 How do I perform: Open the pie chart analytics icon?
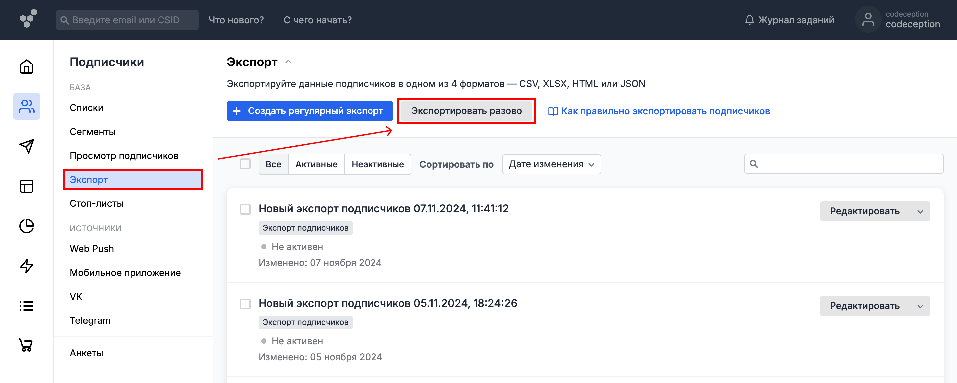[x=26, y=226]
